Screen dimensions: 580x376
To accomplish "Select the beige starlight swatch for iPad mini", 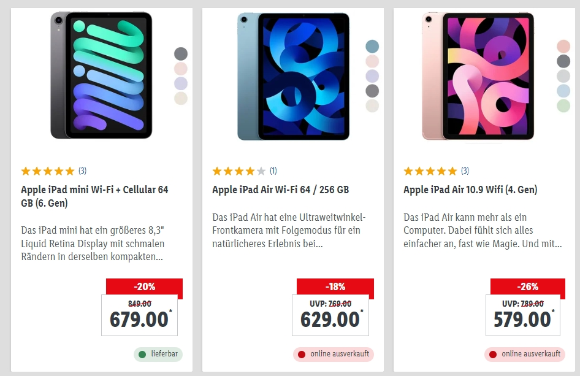I will coord(181,98).
